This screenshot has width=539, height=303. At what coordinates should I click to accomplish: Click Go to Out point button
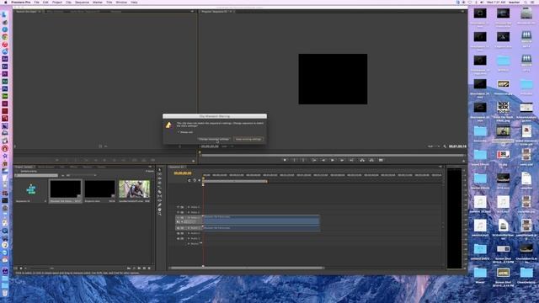[351, 160]
